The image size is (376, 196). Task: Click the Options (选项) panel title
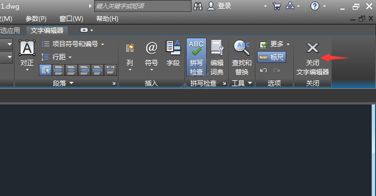pos(274,83)
